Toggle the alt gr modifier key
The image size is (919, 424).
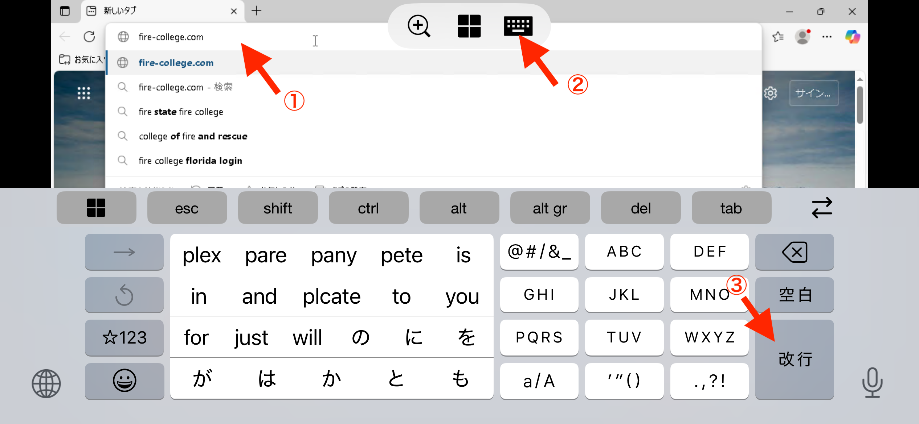click(x=550, y=208)
